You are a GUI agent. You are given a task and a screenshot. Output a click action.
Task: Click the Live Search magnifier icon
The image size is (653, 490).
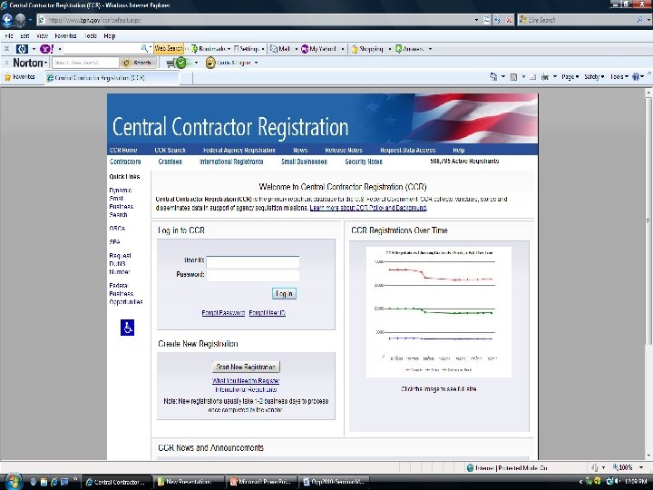pyautogui.click(x=639, y=20)
